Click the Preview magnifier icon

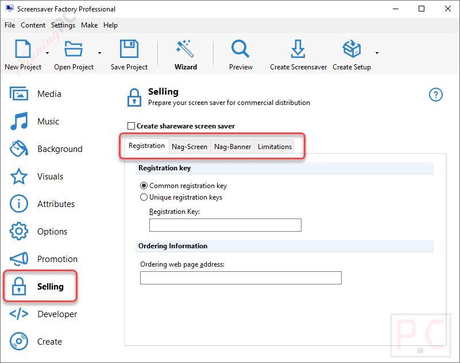[240, 49]
